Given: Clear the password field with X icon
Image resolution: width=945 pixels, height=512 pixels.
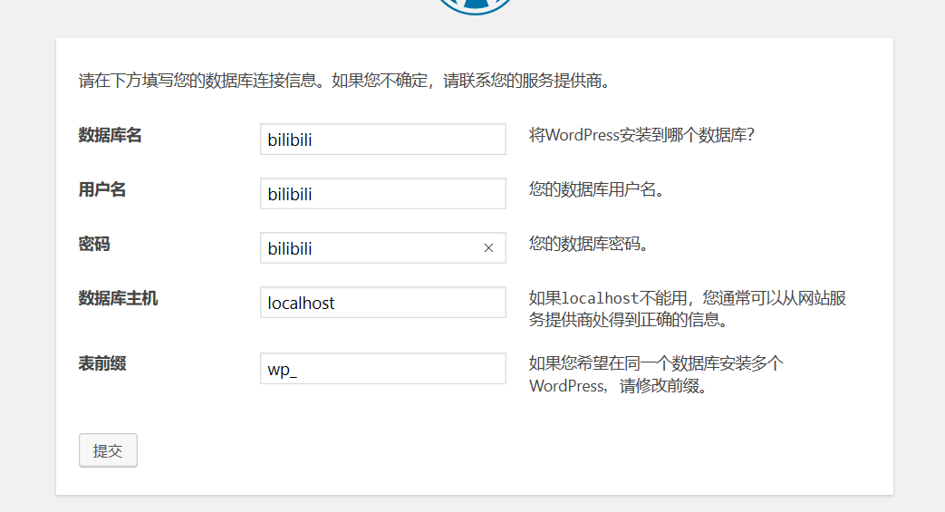Looking at the screenshot, I should 488,248.
